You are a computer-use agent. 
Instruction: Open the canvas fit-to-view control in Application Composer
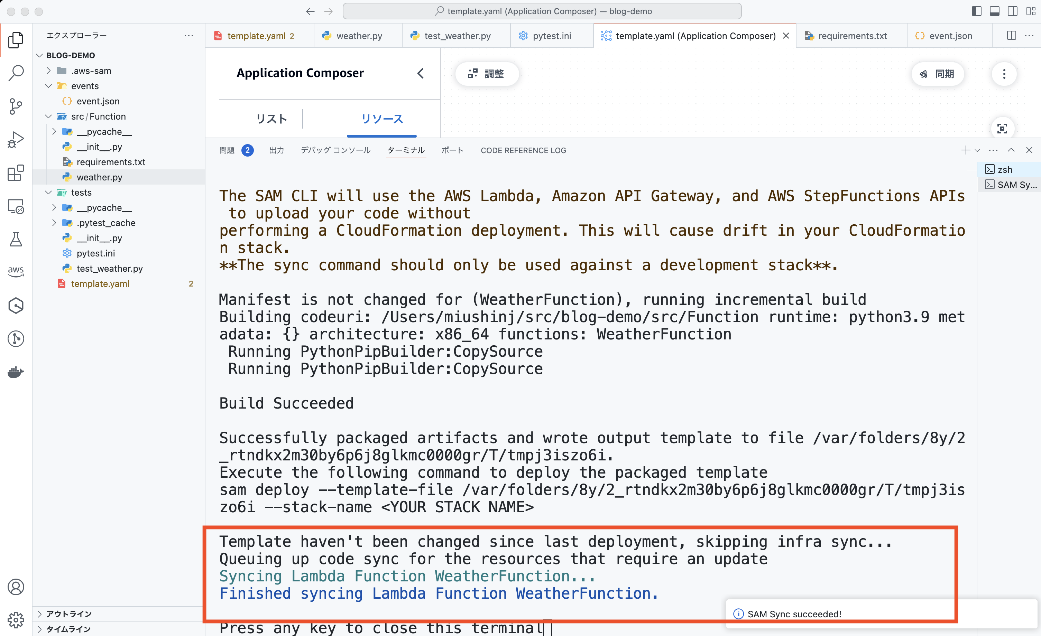[x=1003, y=128]
